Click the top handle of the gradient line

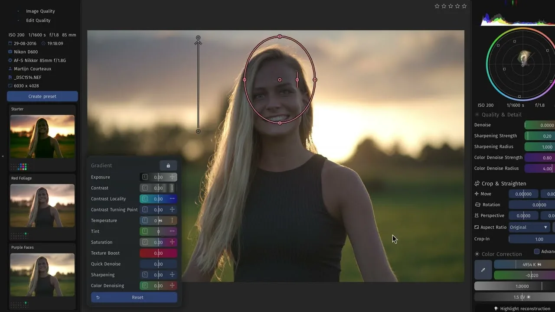(198, 38)
